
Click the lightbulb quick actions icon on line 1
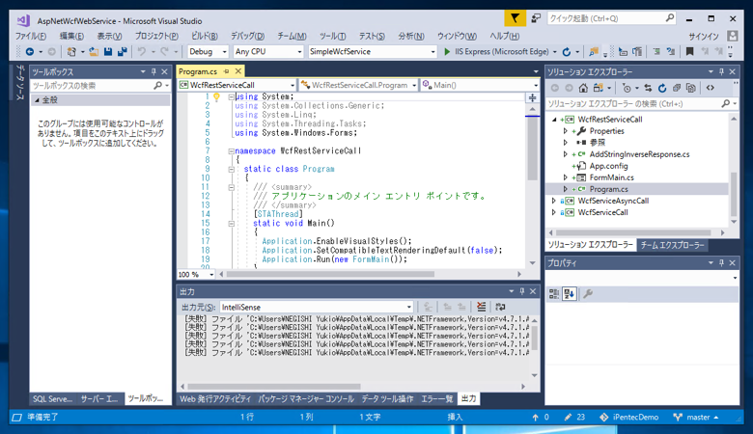click(216, 96)
